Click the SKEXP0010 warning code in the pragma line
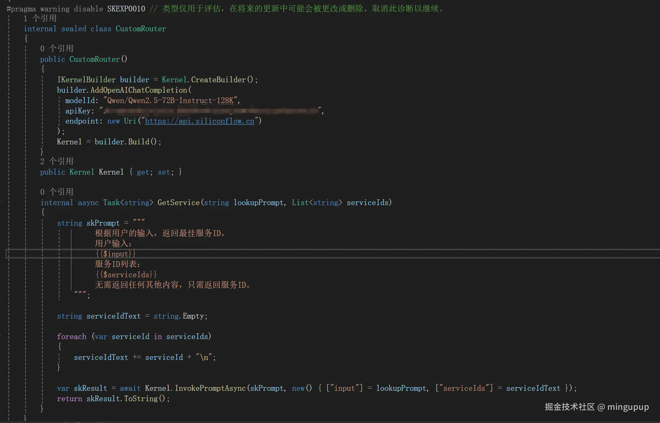Viewport: 660px width, 423px height. coord(126,9)
